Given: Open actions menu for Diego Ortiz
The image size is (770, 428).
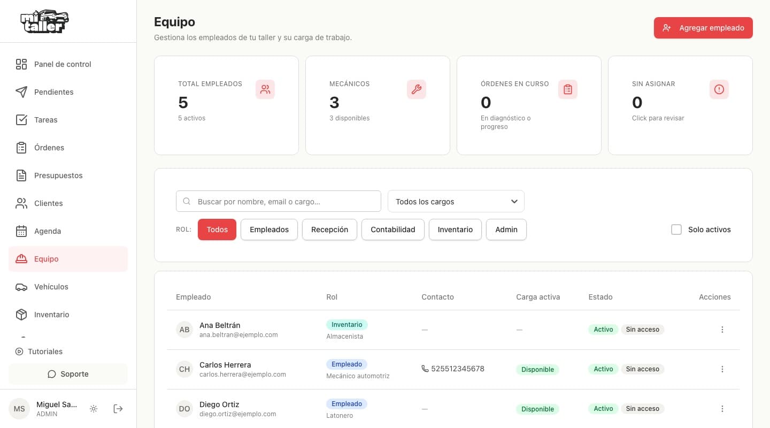Looking at the screenshot, I should [722, 409].
